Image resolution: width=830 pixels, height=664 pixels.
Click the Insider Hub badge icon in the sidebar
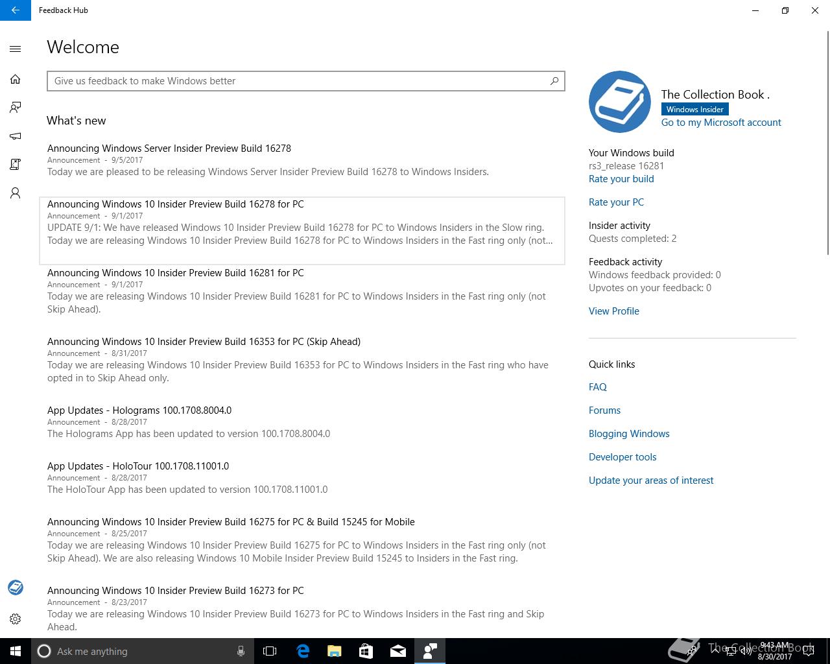16,587
